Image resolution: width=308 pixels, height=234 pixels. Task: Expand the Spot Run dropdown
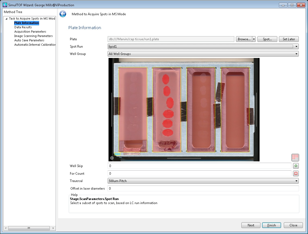tap(296, 47)
